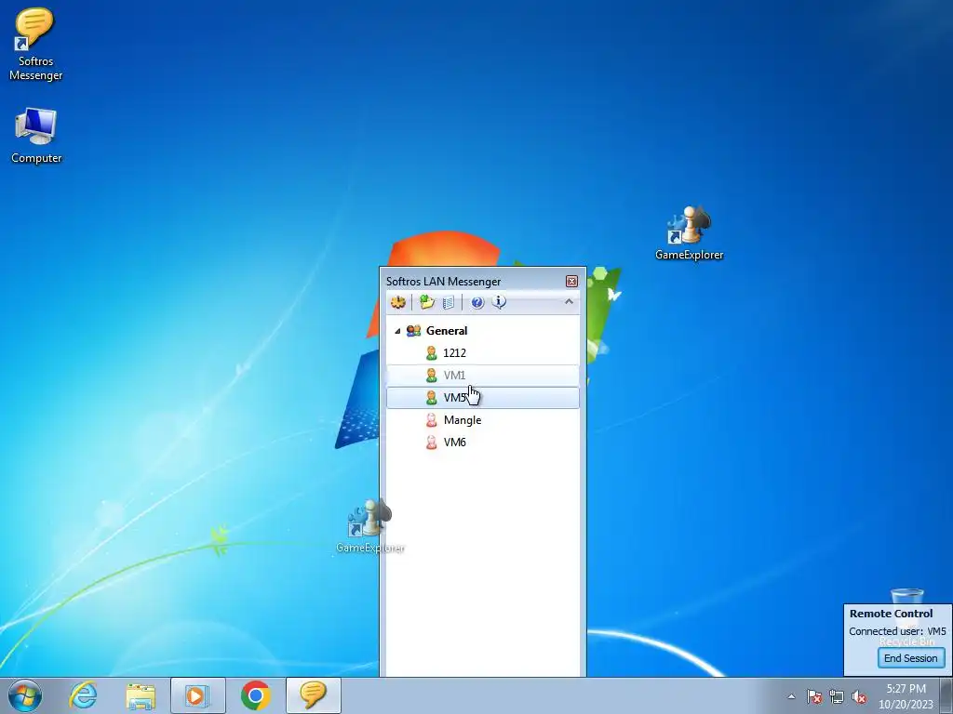Click the green avatar icon beside VM1
953x714 pixels.
point(432,376)
